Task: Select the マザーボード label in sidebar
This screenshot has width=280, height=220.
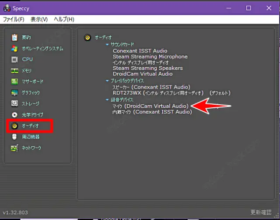Action: click(32, 82)
